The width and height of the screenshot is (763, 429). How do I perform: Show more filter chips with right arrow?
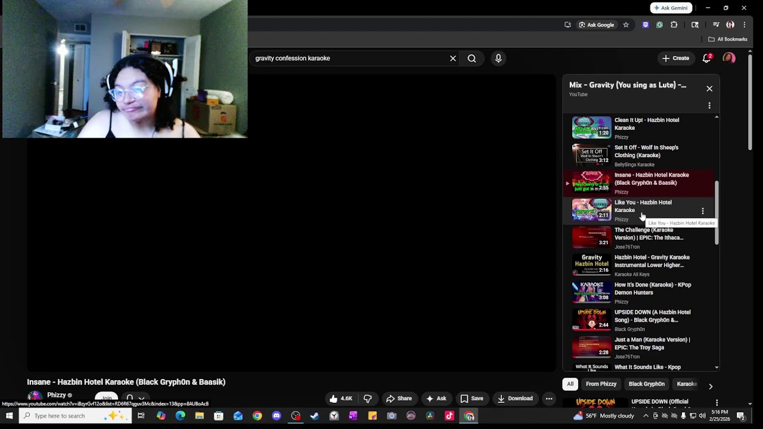click(x=711, y=386)
